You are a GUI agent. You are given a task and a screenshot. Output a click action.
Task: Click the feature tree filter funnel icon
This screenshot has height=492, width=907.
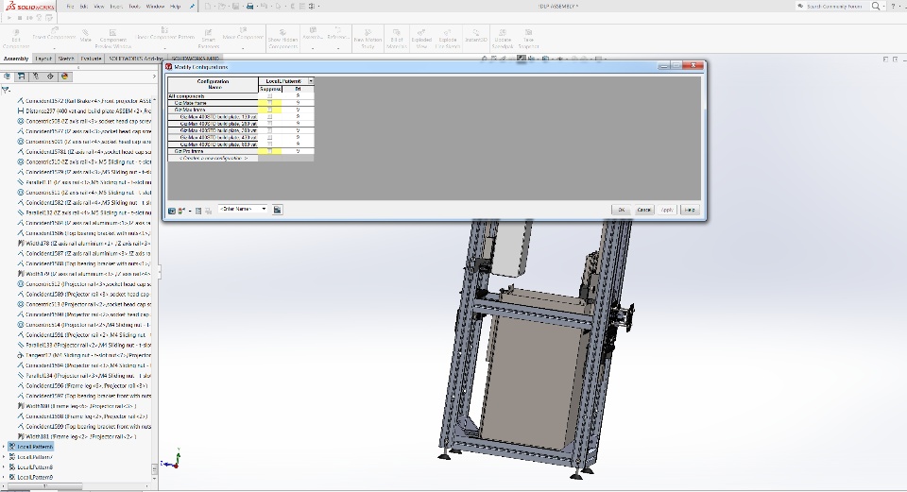point(6,90)
